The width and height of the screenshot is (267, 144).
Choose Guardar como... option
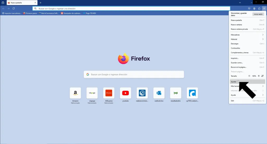tap(247, 63)
